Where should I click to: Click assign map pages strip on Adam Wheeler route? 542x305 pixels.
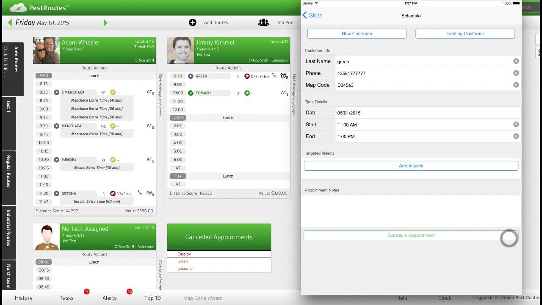(160, 95)
